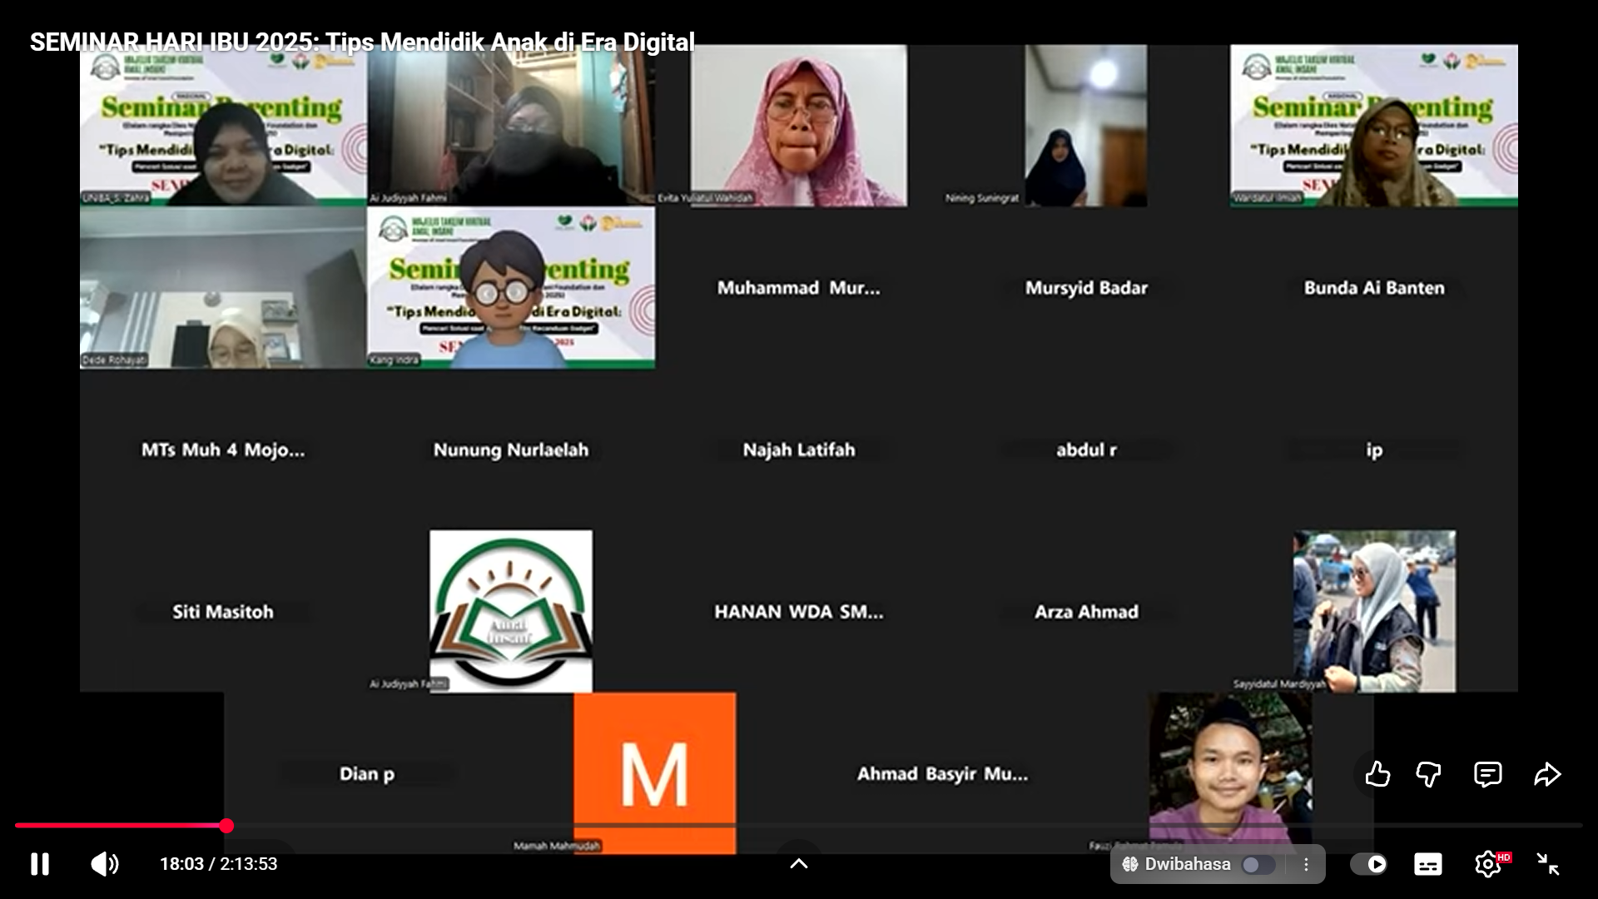
Task: Open the comments panel icon
Action: click(1487, 774)
